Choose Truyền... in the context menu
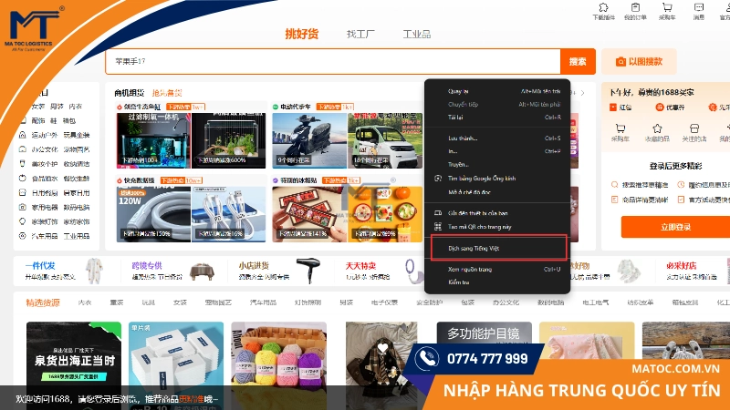This screenshot has width=730, height=410. pyautogui.click(x=497, y=165)
